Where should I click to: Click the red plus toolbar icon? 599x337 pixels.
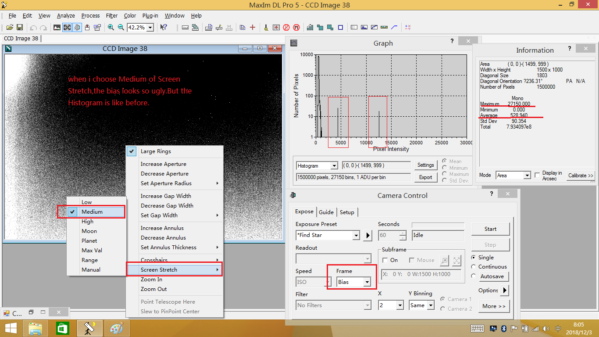253,27
